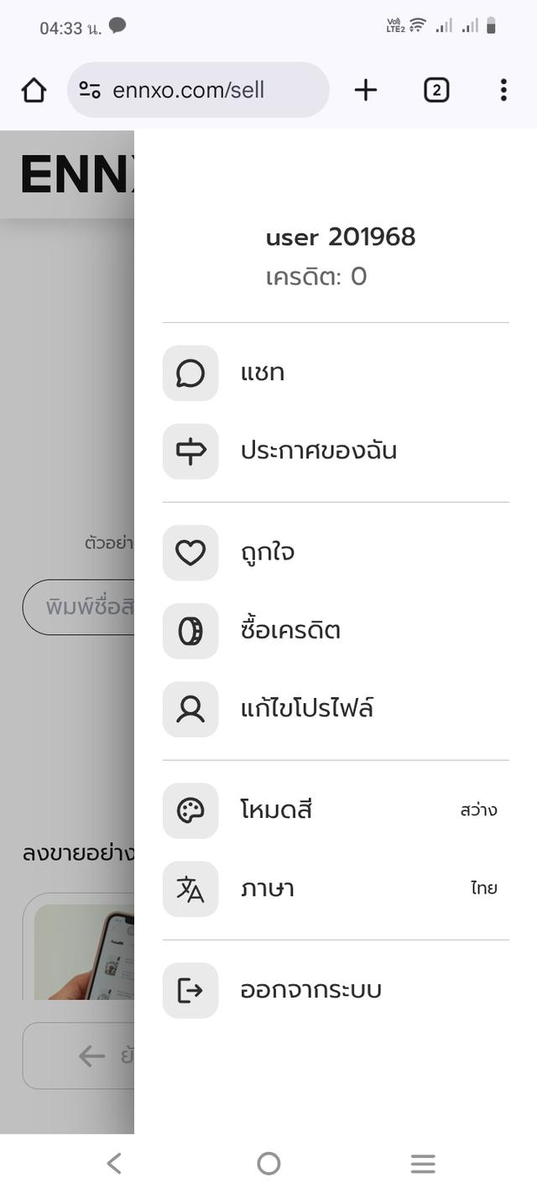Open the แชท chat icon

click(189, 373)
